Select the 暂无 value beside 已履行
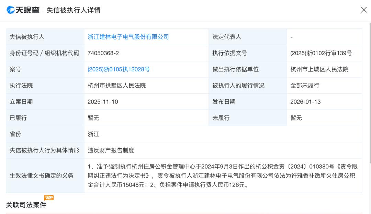The height and width of the screenshot is (214, 371). [x=93, y=118]
